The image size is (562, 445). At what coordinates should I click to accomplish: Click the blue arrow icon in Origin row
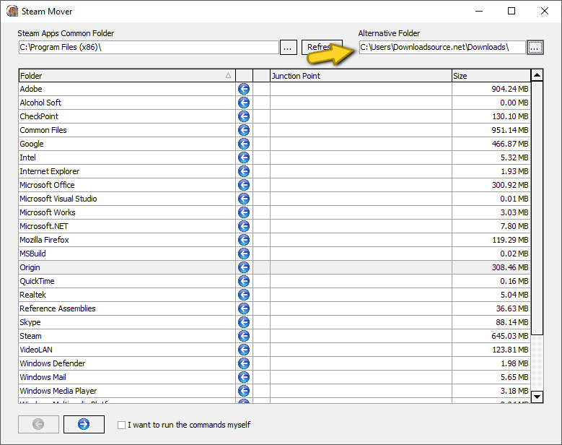(x=244, y=267)
